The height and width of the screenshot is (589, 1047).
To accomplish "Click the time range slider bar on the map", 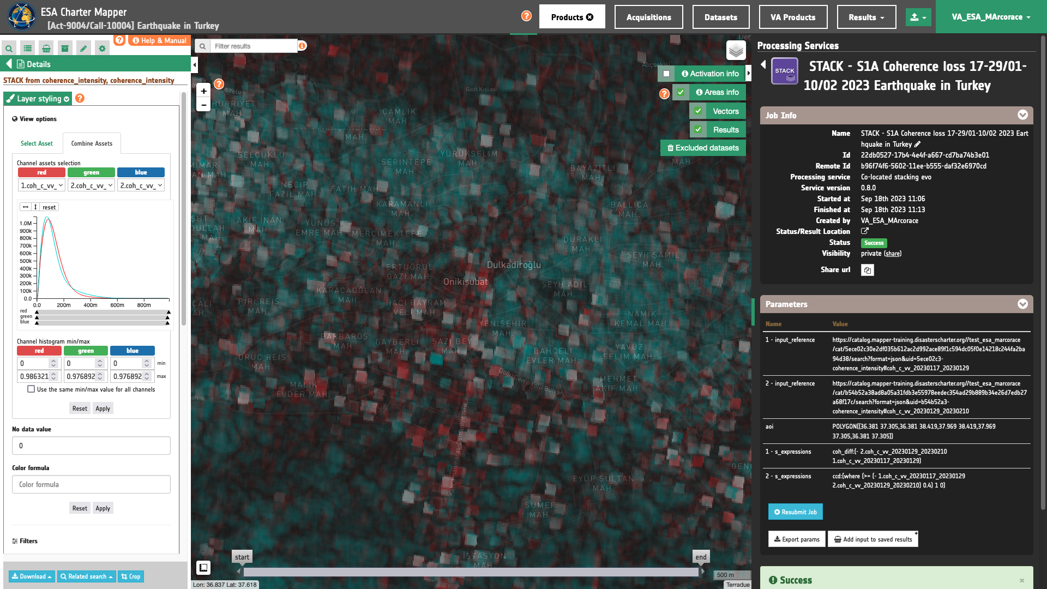I will pyautogui.click(x=471, y=572).
